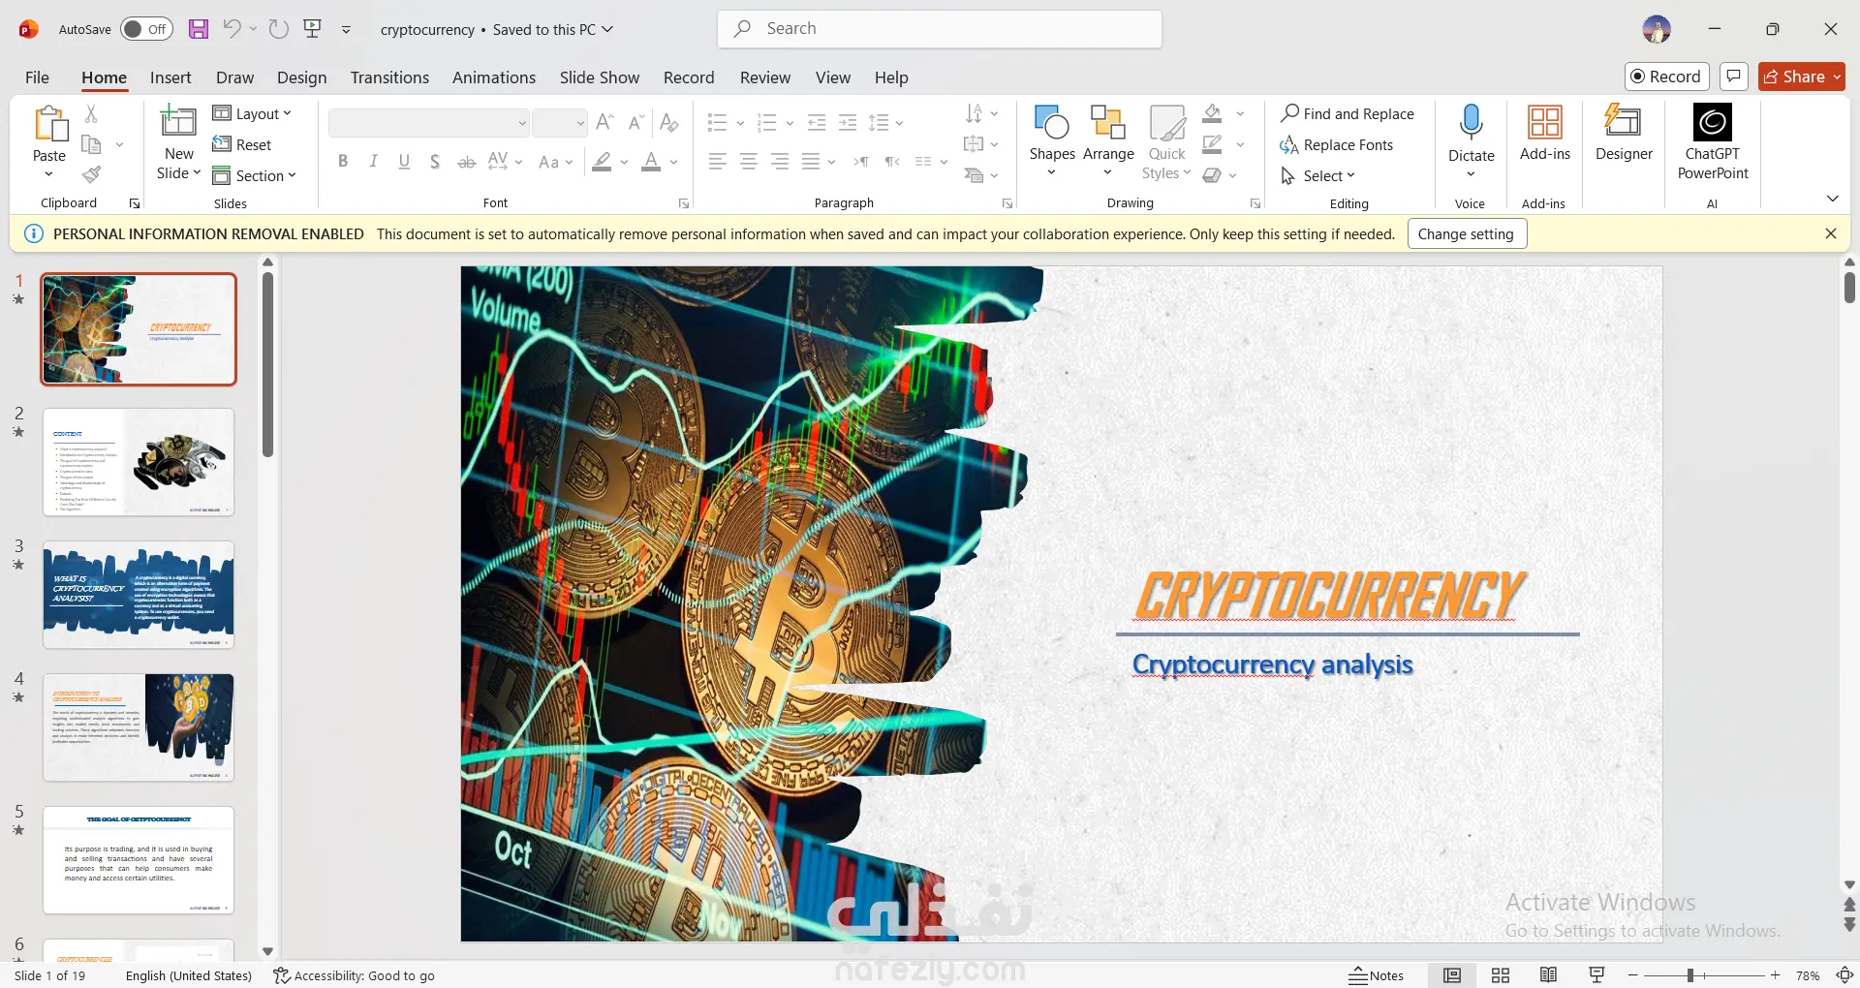Align text left
Screen dimensions: 1860x988
(717, 162)
